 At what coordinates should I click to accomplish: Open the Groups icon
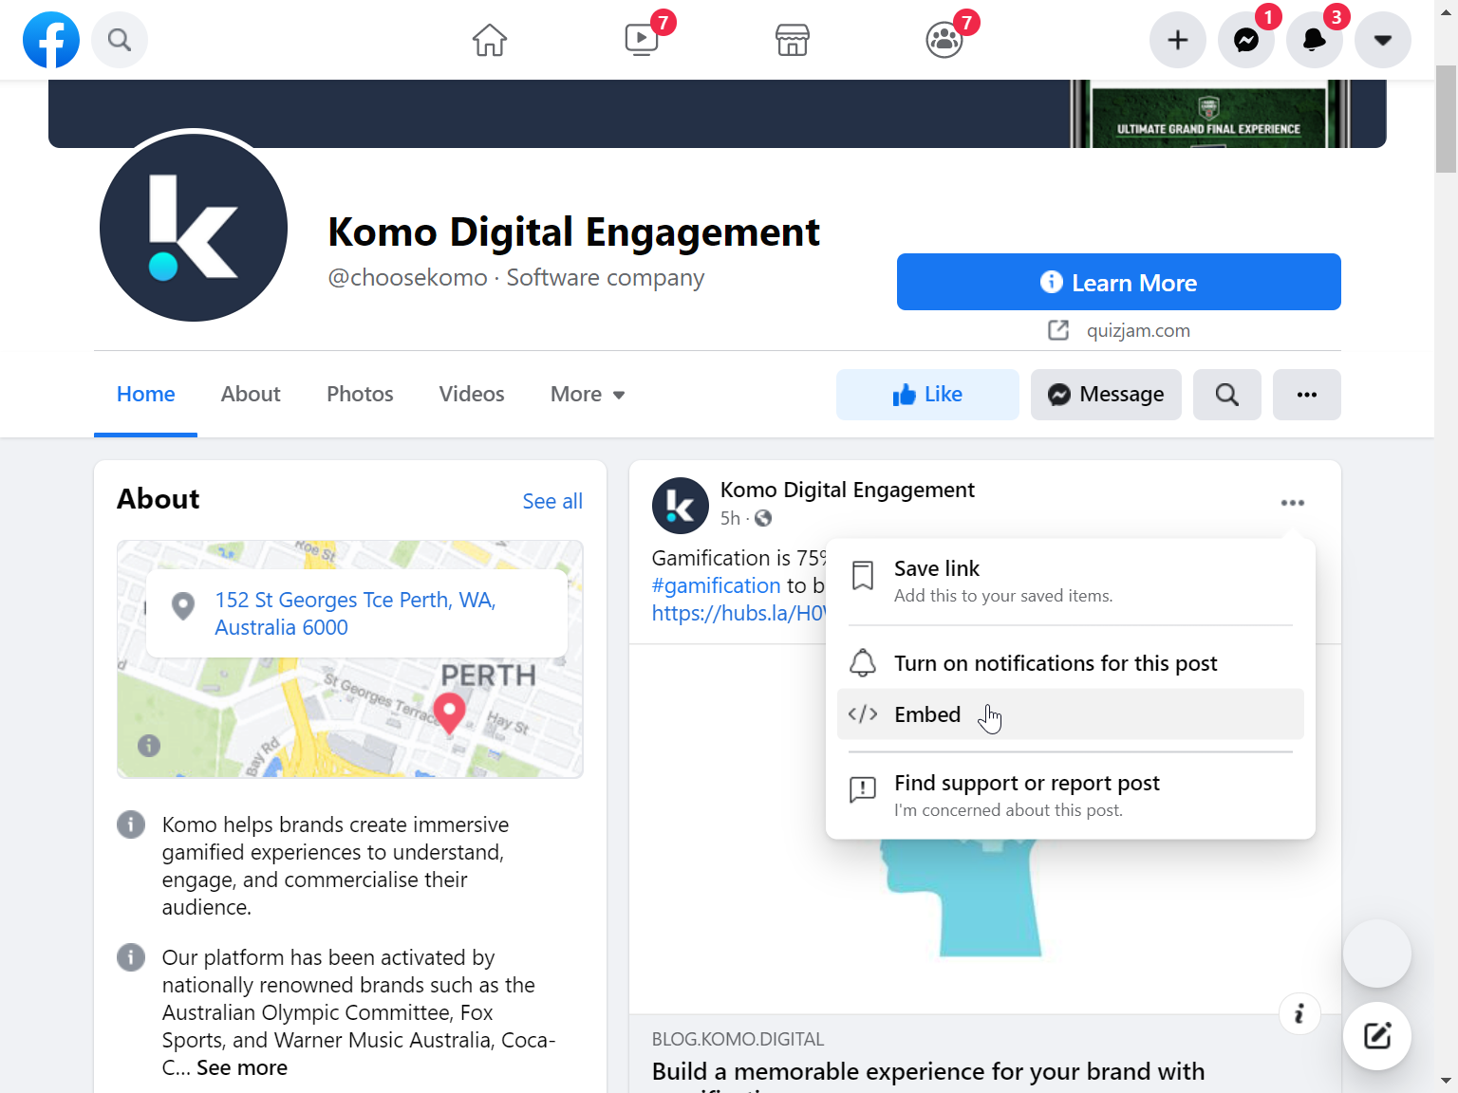tap(944, 40)
